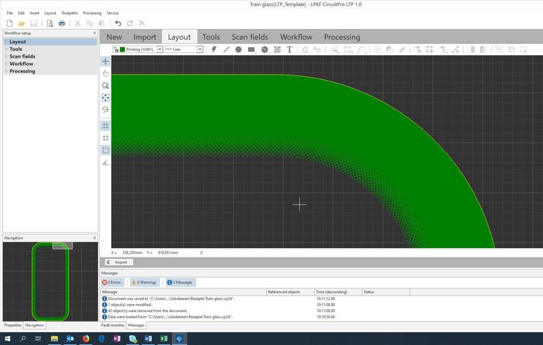
Task: Pick the line drawing tool icon
Action: (226, 49)
